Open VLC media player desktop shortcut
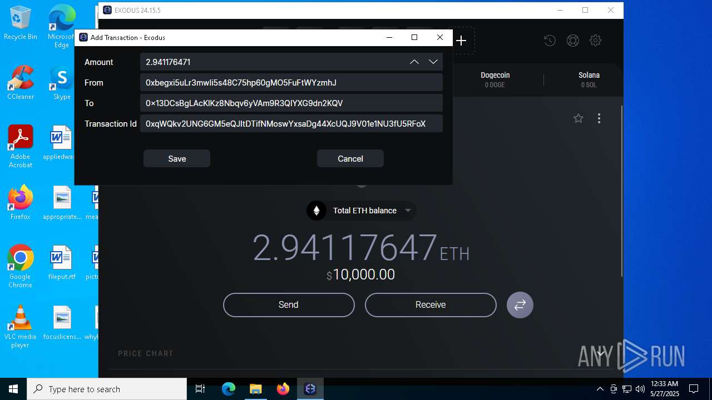712x400 pixels. coord(21,327)
